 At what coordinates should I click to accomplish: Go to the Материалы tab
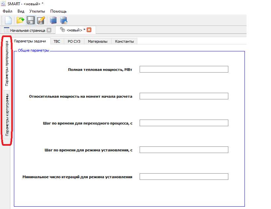point(98,41)
